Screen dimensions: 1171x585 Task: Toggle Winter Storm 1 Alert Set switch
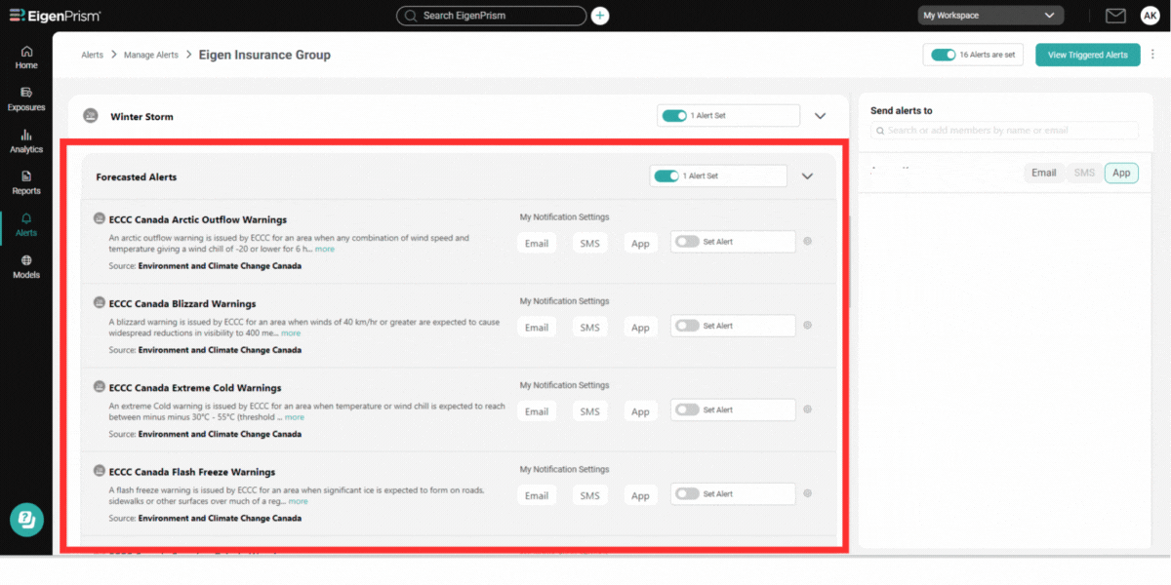point(674,116)
